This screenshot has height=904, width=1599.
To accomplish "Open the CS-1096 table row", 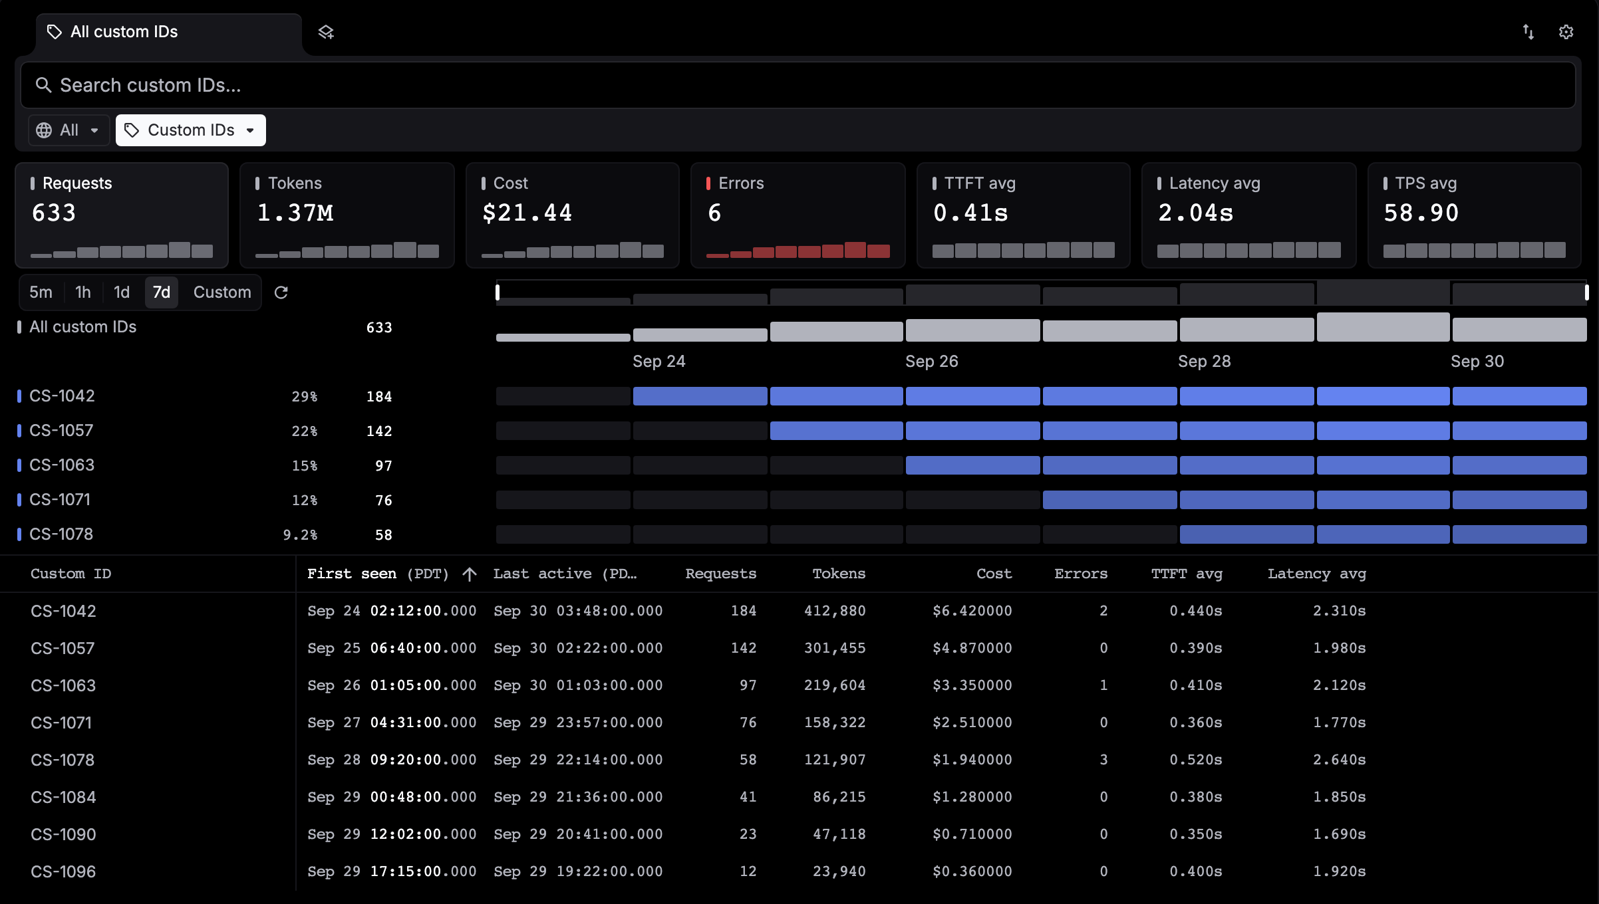I will coord(798,871).
